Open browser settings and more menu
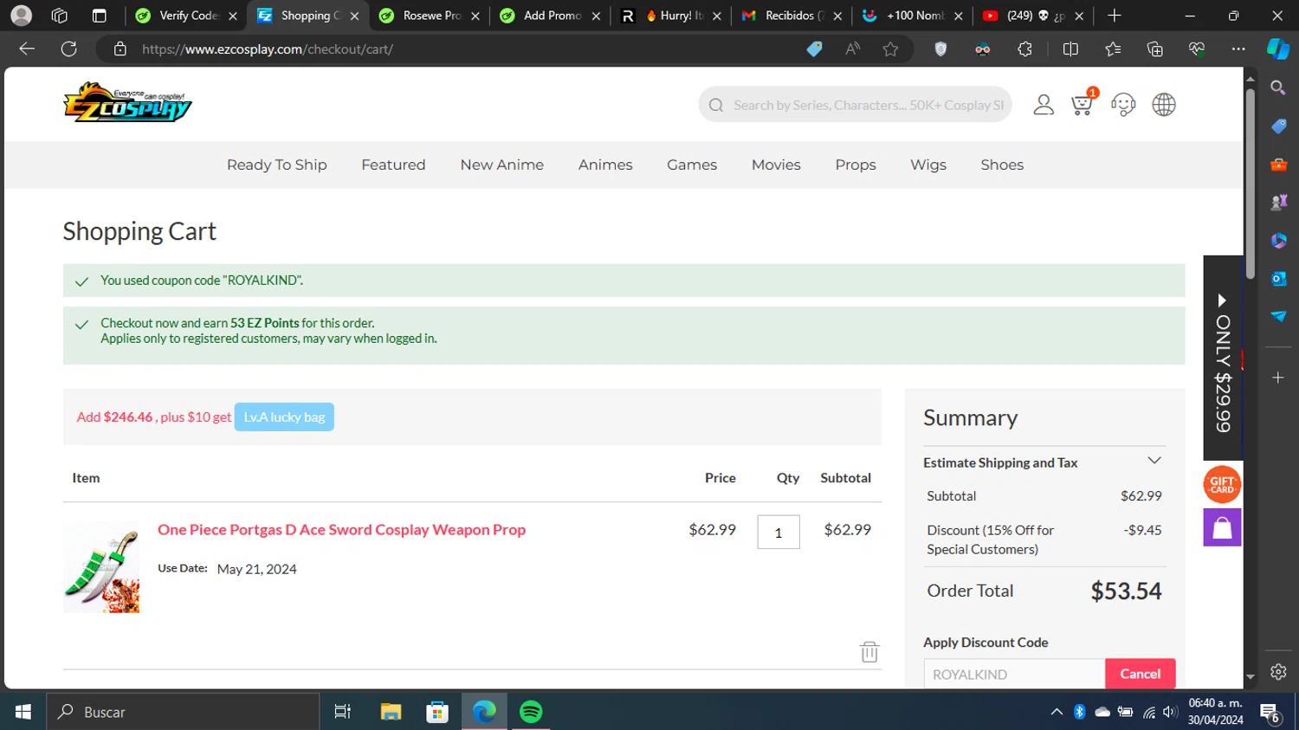Image resolution: width=1299 pixels, height=730 pixels. point(1238,49)
